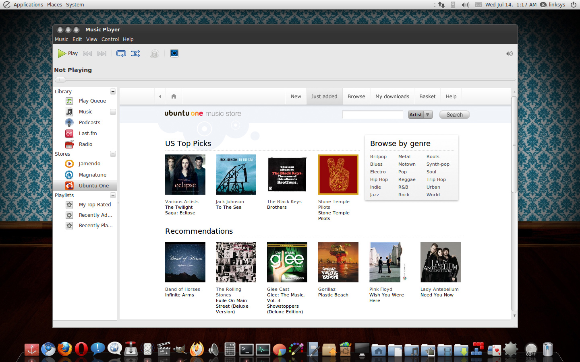Launch Firefox from the dock
The height and width of the screenshot is (362, 580).
coord(64,348)
